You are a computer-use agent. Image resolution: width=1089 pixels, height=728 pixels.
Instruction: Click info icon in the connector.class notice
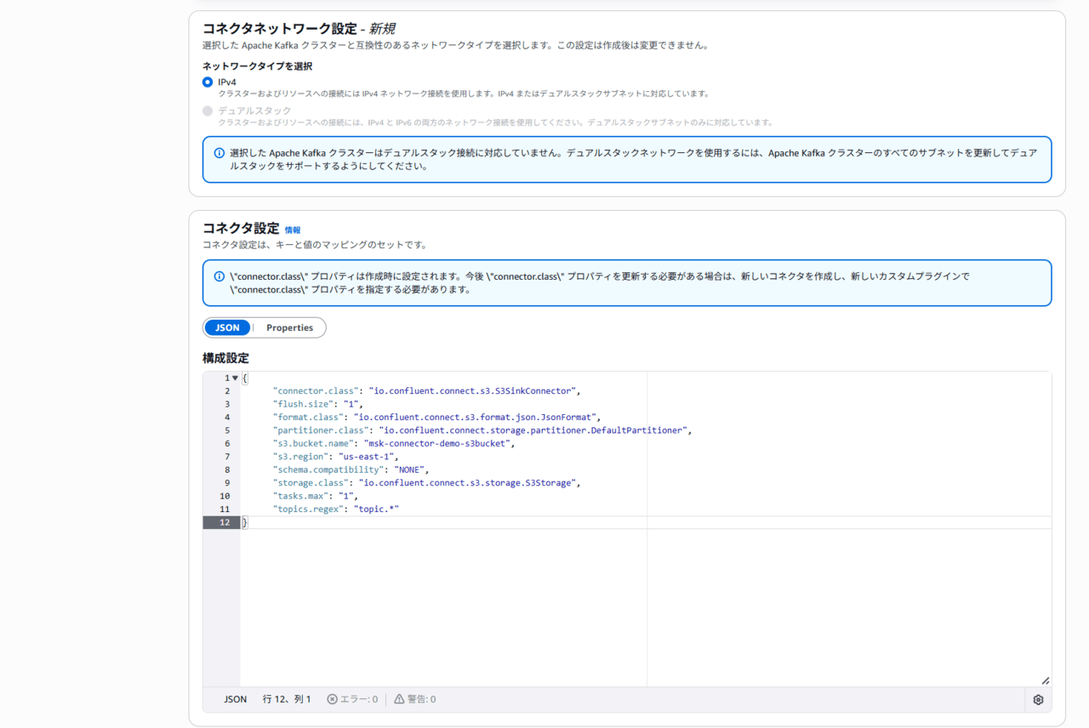(220, 276)
